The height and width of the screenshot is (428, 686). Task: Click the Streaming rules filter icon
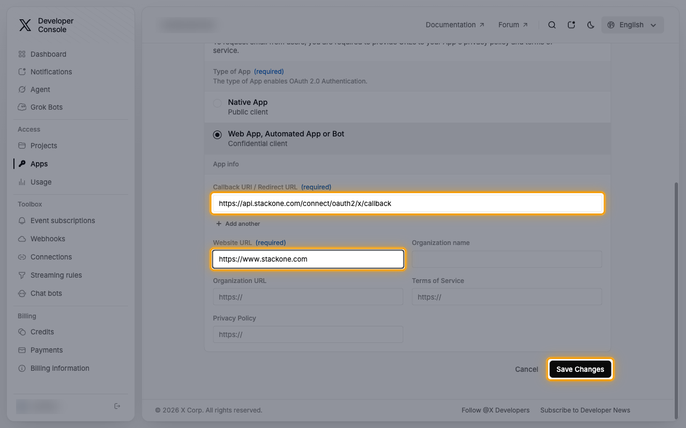point(22,275)
